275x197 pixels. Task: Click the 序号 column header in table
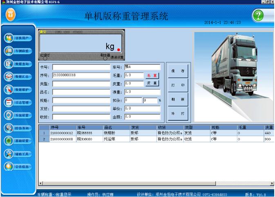(63, 127)
